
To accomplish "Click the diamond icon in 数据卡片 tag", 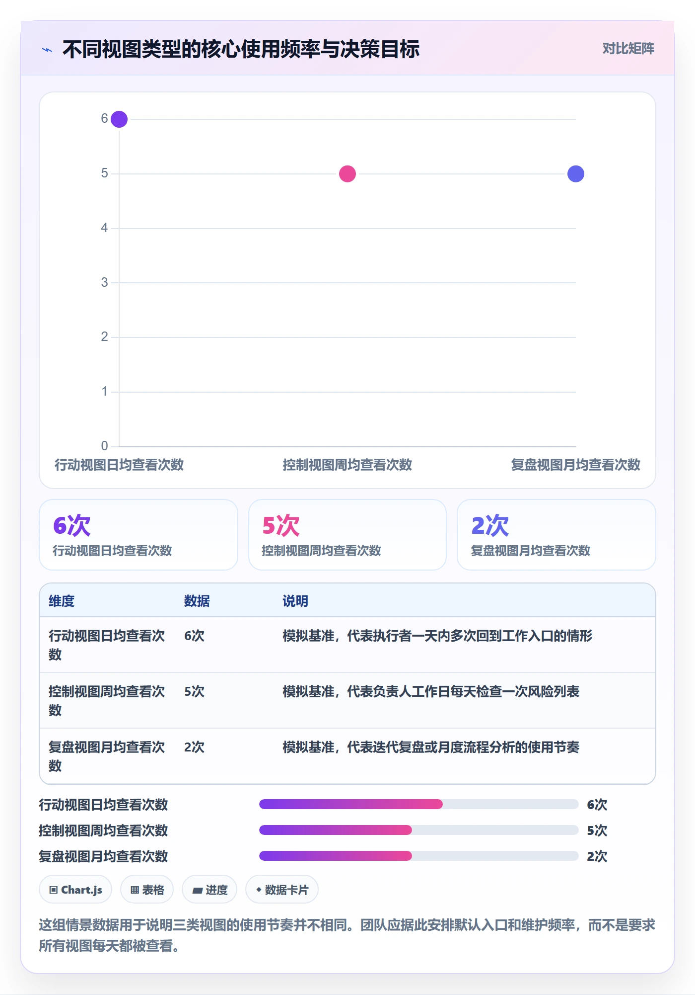I will 259,889.
